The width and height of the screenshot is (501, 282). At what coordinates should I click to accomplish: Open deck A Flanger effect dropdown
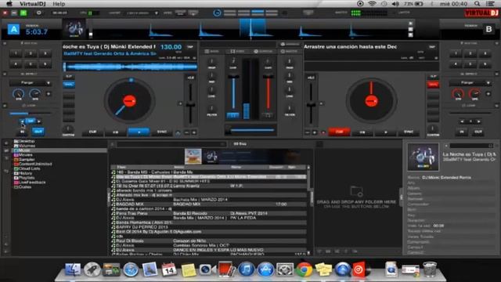30,83
